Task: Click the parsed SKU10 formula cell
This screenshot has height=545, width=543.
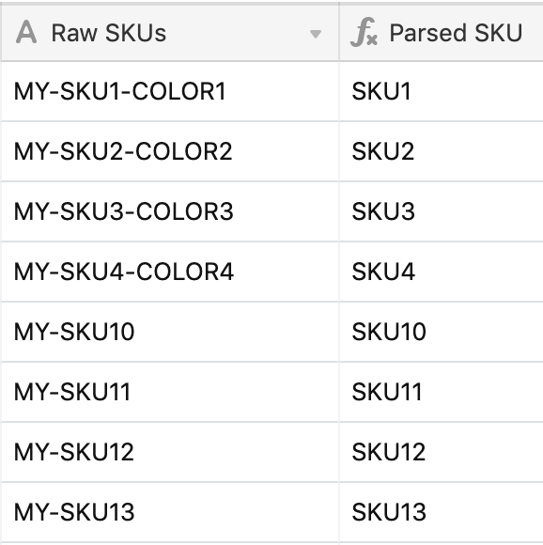Action: click(x=442, y=333)
